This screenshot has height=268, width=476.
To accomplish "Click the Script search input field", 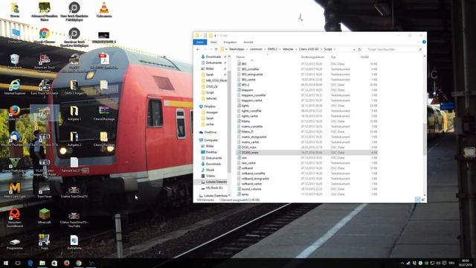I will (x=393, y=49).
